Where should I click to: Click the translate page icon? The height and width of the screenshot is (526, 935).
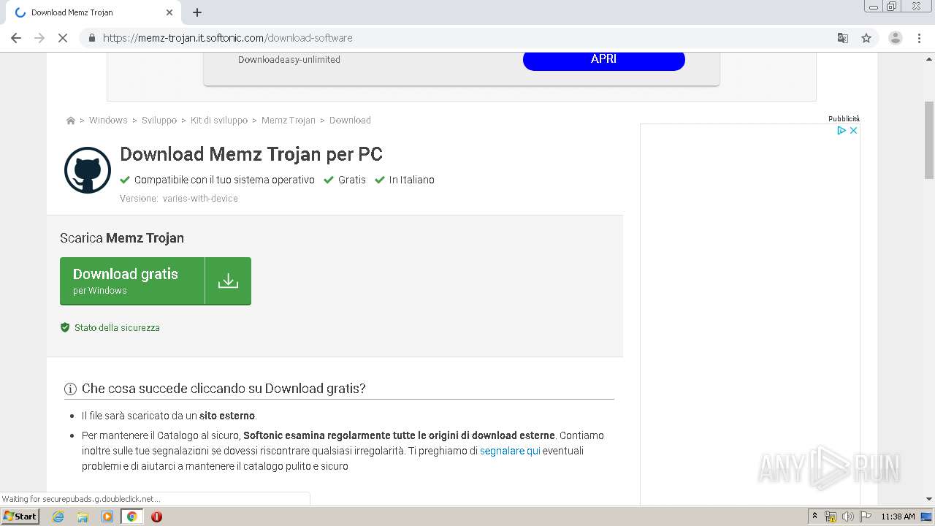coord(843,38)
